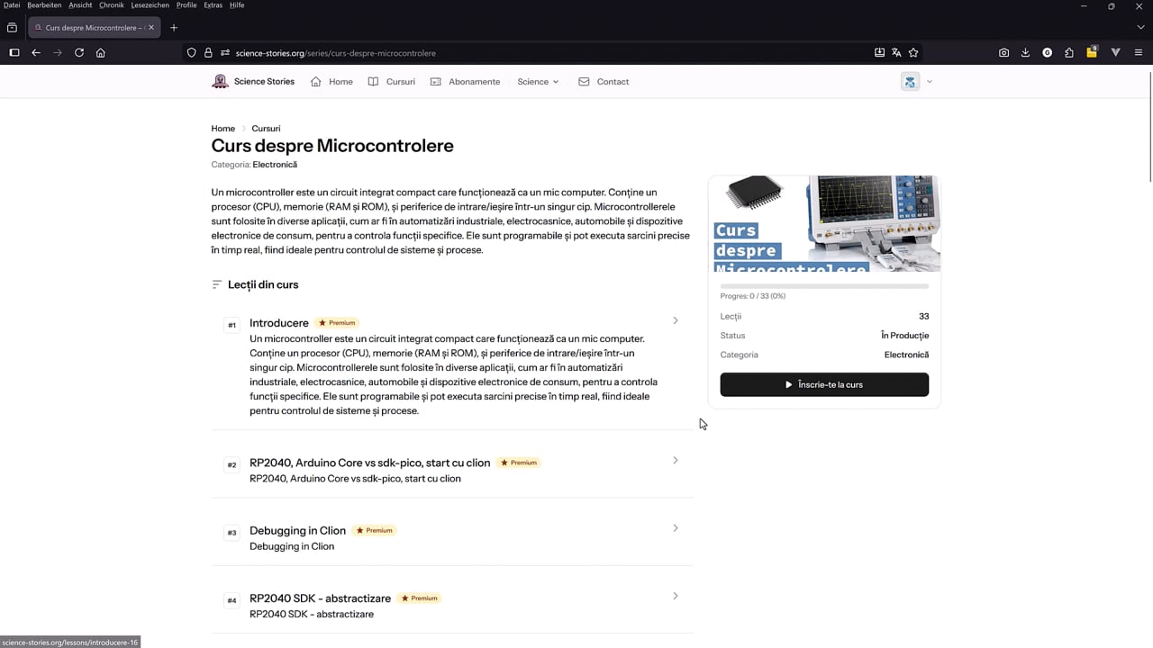This screenshot has width=1153, height=648.
Task: Go back with the browser back arrow
Action: (36, 53)
